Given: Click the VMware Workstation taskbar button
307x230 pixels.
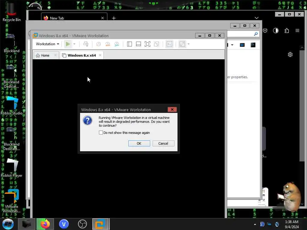Looking at the screenshot, I should coord(100,224).
